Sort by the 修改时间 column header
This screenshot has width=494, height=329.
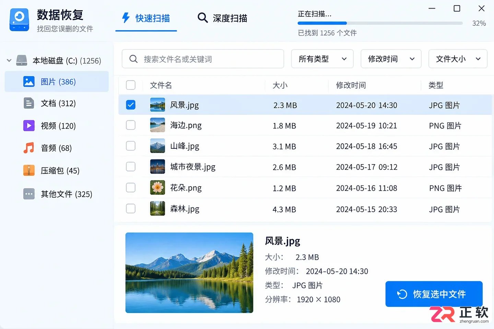pyautogui.click(x=351, y=85)
